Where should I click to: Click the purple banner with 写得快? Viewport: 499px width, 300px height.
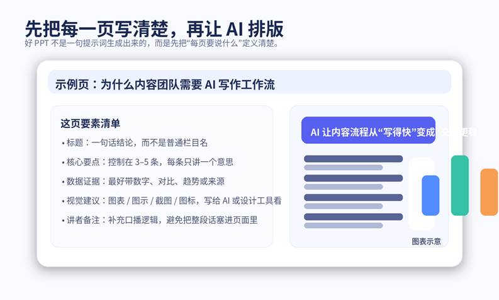click(x=368, y=131)
